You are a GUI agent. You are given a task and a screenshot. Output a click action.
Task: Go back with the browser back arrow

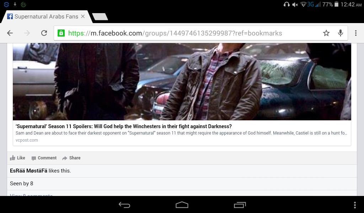(x=10, y=33)
